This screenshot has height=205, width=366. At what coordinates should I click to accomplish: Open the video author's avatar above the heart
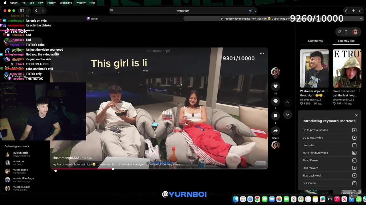point(275,72)
